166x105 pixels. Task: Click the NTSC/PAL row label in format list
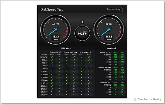click(44, 57)
